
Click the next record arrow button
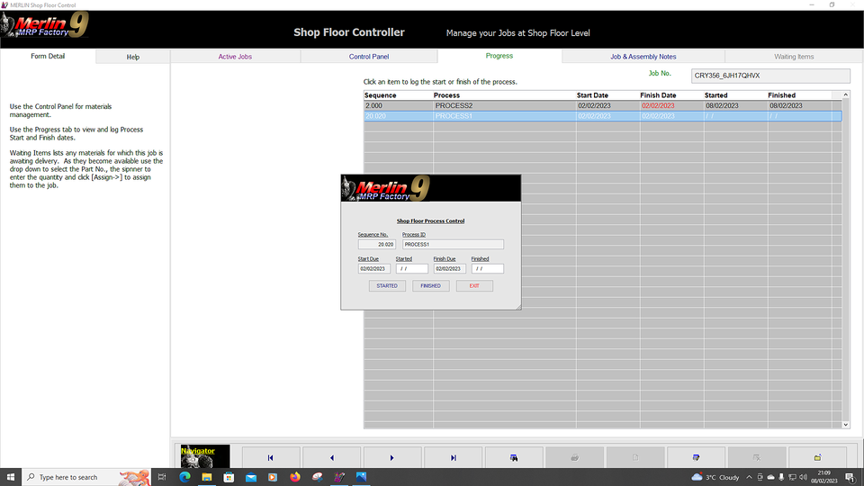point(392,457)
